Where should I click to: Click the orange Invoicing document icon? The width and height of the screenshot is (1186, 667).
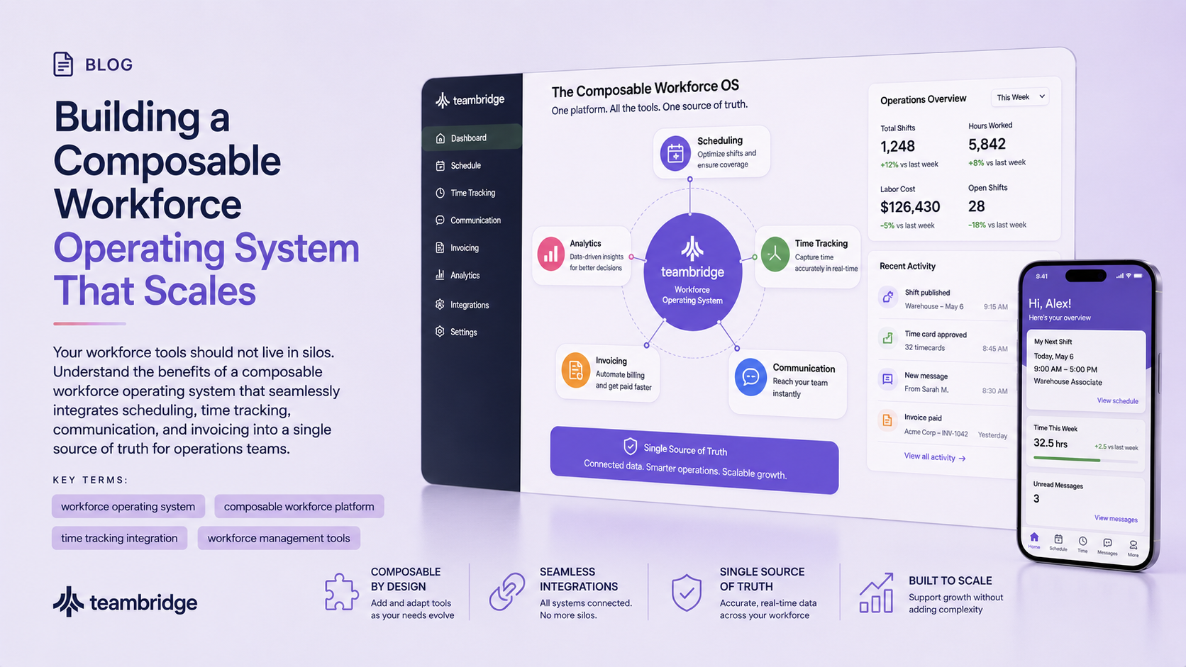575,370
